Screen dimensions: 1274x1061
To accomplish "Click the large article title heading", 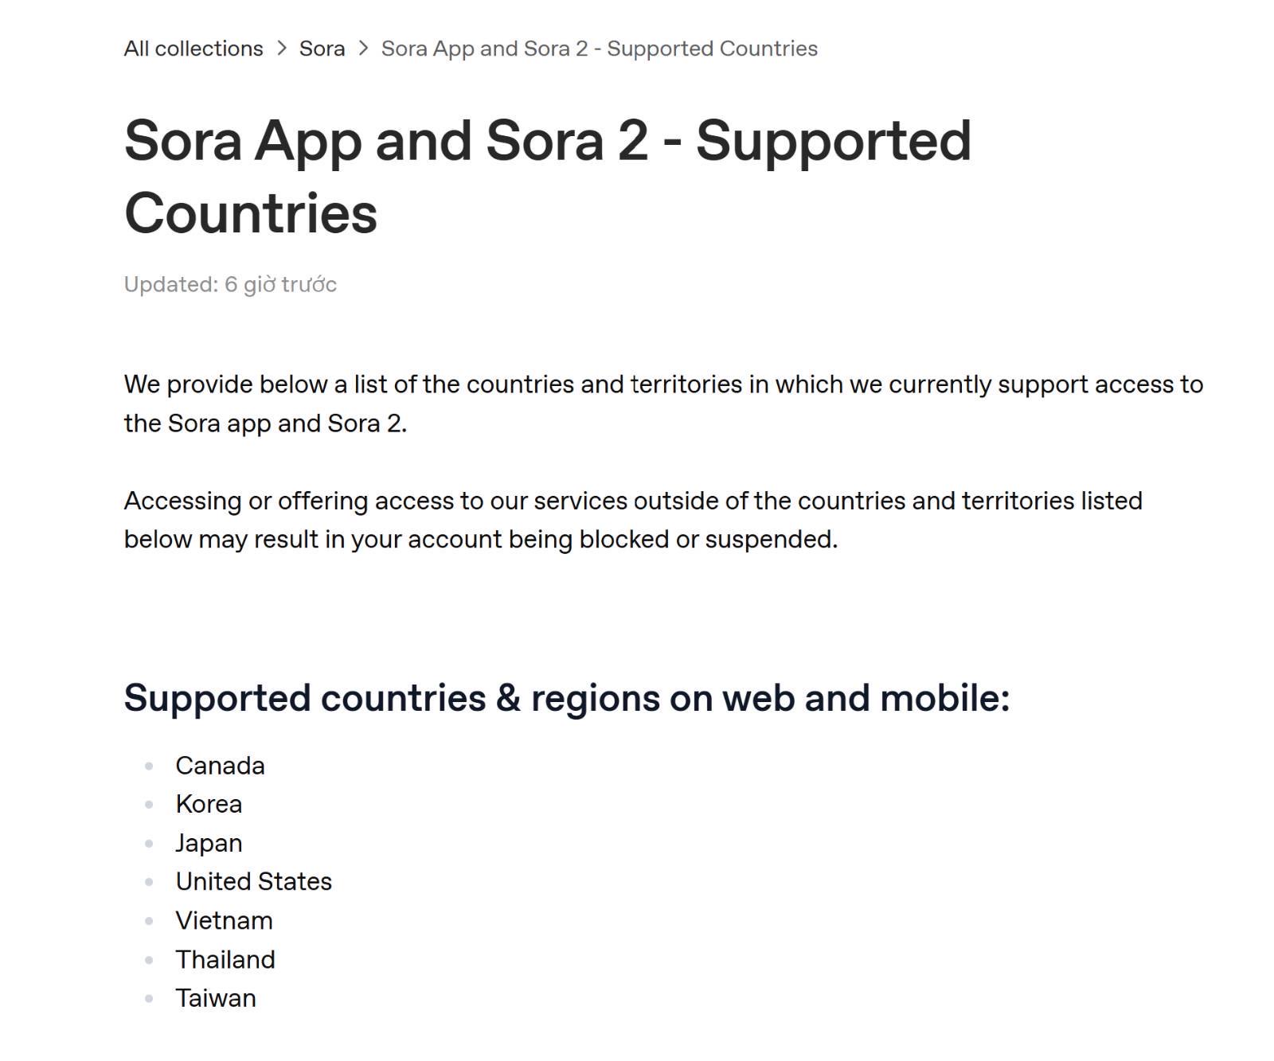I will pos(547,176).
